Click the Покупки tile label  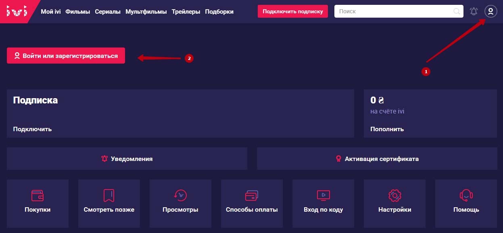38,210
